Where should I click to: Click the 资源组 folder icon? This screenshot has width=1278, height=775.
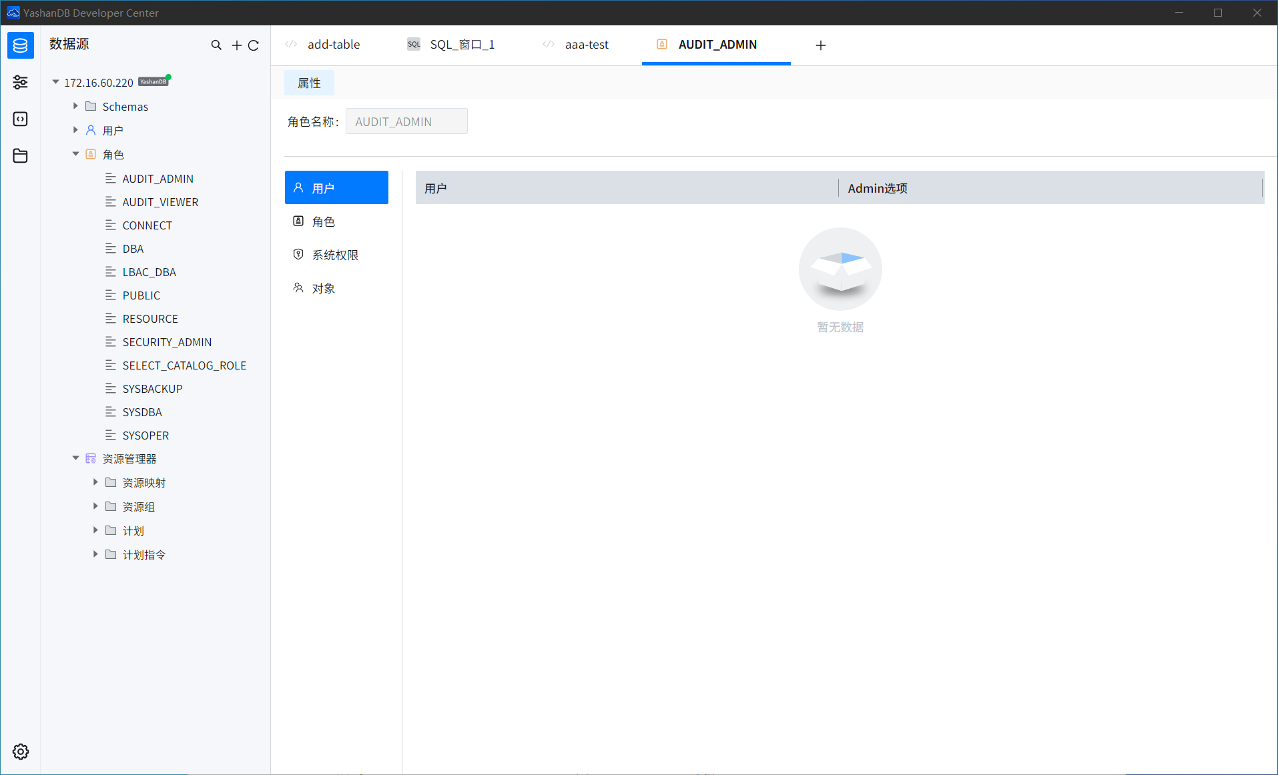point(111,506)
